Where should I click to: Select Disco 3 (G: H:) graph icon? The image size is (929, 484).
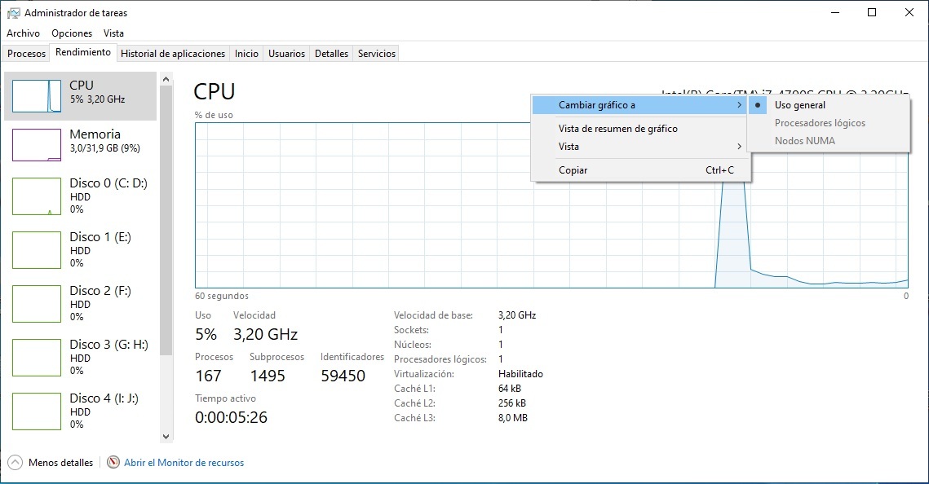point(37,358)
